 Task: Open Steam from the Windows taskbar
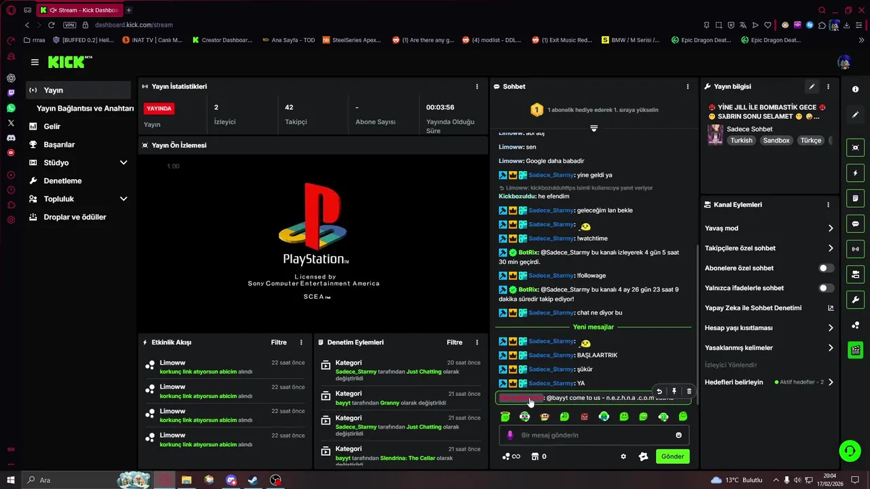click(x=252, y=480)
